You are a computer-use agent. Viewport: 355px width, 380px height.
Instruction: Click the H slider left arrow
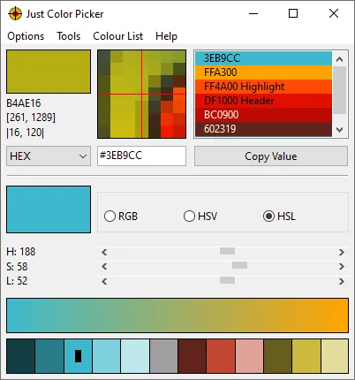click(x=104, y=252)
